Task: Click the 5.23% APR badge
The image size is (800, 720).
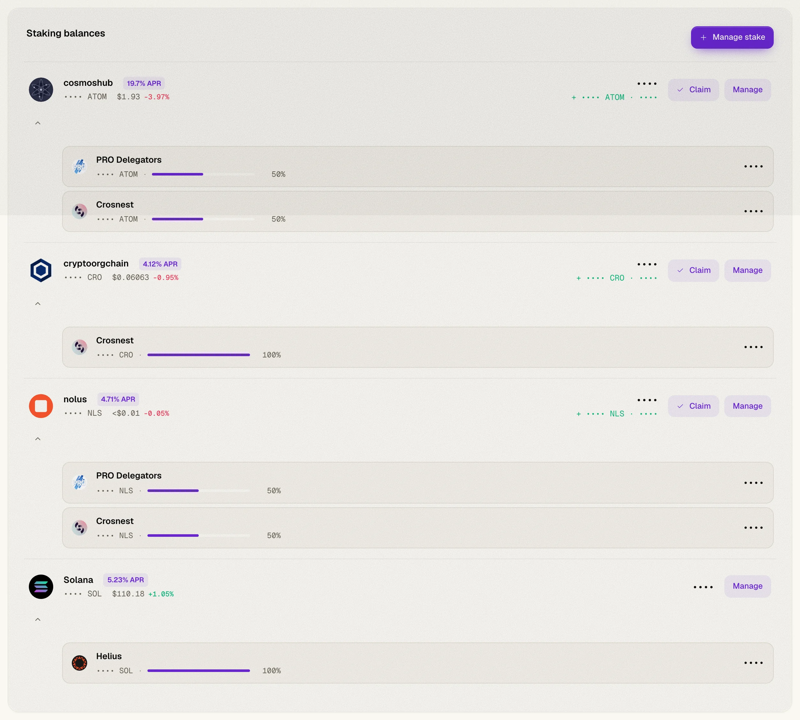Action: tap(126, 580)
